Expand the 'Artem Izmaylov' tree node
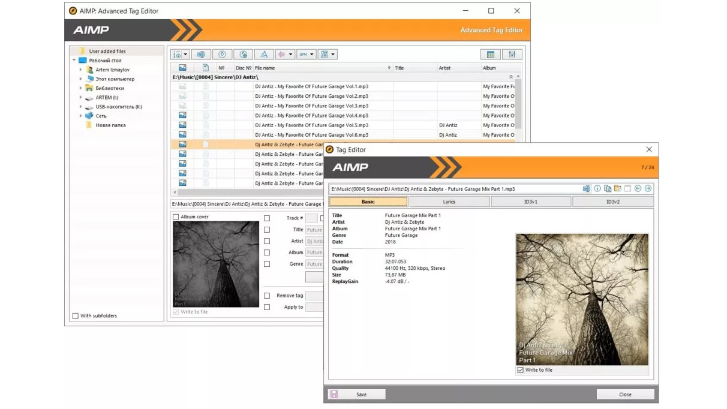This screenshot has width=727, height=409. pos(80,70)
